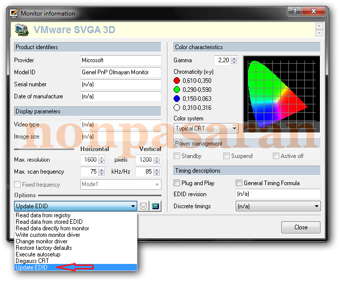Image resolution: width=339 pixels, height=281 pixels.
Task: Click the VMware SVGA 3D monitor icon
Action: pyautogui.click(x=22, y=30)
